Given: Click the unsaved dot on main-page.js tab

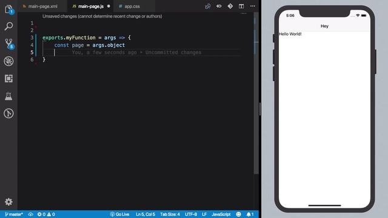Looking at the screenshot, I should [109, 6].
